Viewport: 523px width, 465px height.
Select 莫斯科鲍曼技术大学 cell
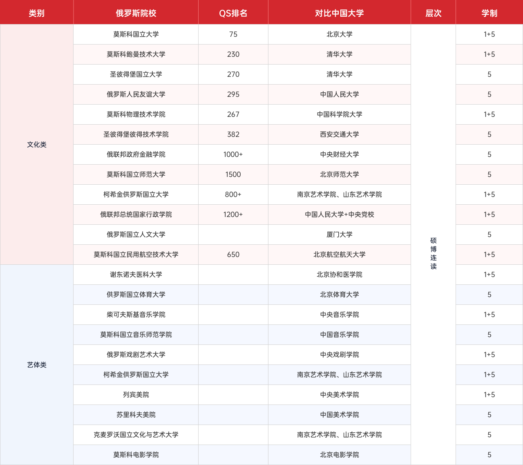coord(136,54)
